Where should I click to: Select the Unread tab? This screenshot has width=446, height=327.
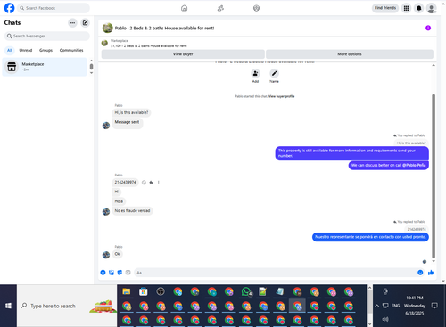(26, 50)
